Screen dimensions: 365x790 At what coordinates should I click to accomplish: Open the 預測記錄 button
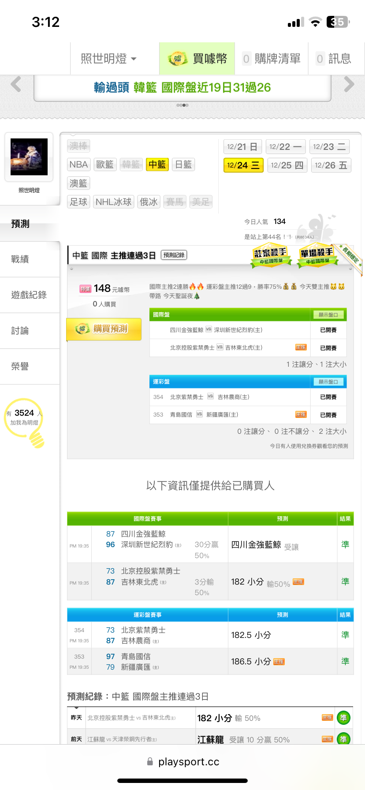pyautogui.click(x=174, y=255)
